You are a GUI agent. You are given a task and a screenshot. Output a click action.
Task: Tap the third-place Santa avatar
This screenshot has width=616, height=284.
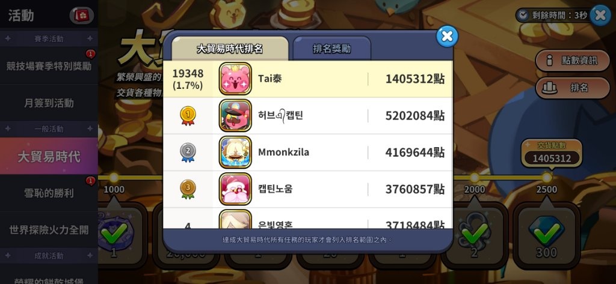(x=235, y=189)
